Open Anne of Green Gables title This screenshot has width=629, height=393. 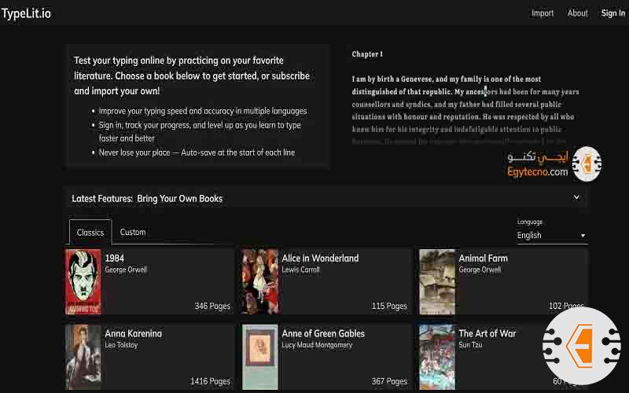323,333
